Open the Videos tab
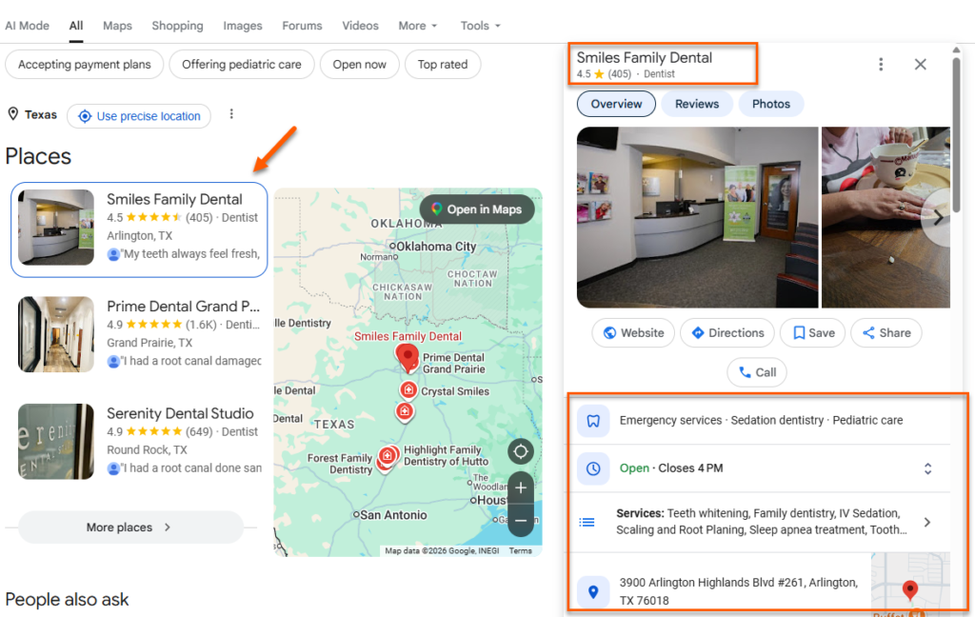The width and height of the screenshot is (975, 617). pos(360,26)
